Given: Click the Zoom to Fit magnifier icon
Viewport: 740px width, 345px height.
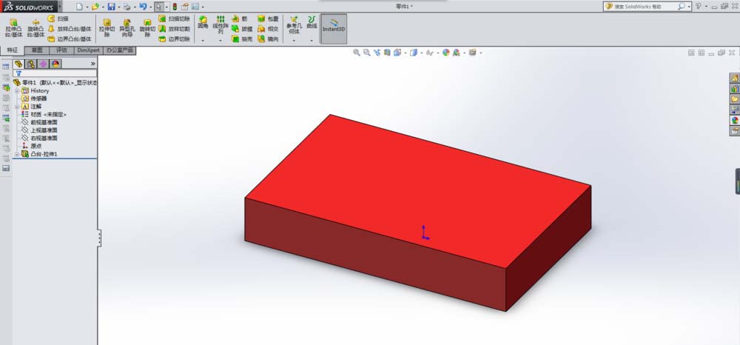Looking at the screenshot, I should click(357, 53).
